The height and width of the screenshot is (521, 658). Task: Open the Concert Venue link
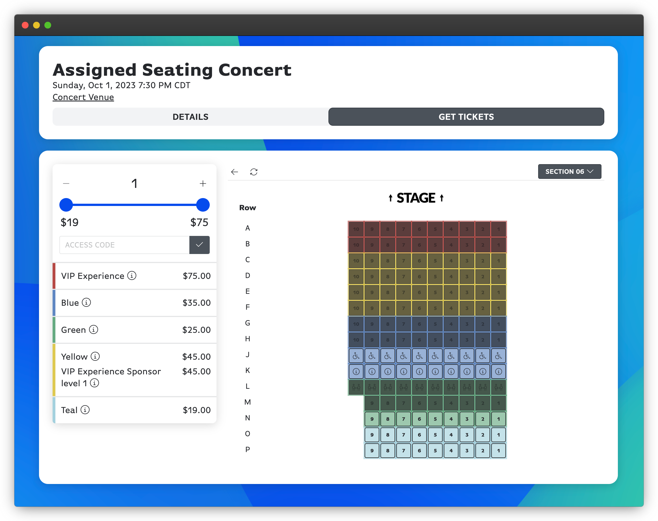click(83, 97)
